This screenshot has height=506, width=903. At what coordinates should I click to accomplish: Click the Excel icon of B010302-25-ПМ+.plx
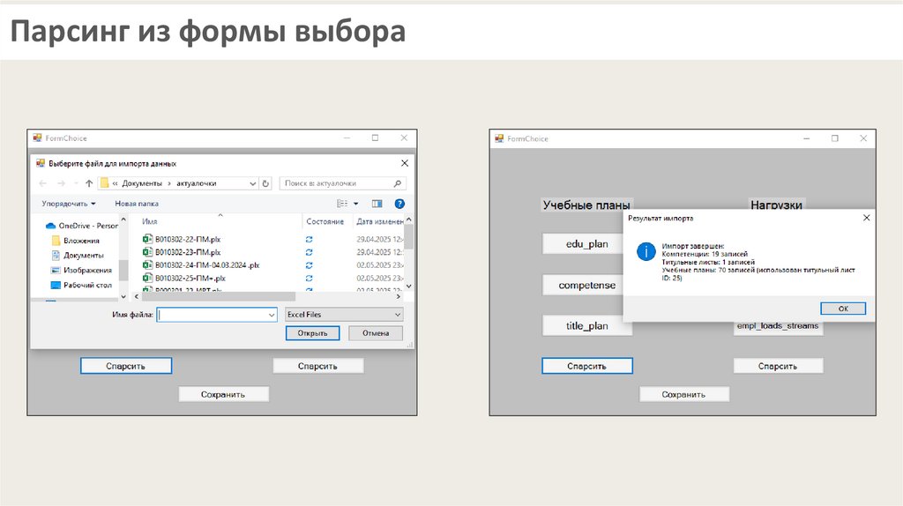tap(147, 278)
